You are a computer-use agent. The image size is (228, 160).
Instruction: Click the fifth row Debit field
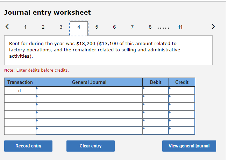[156, 123]
